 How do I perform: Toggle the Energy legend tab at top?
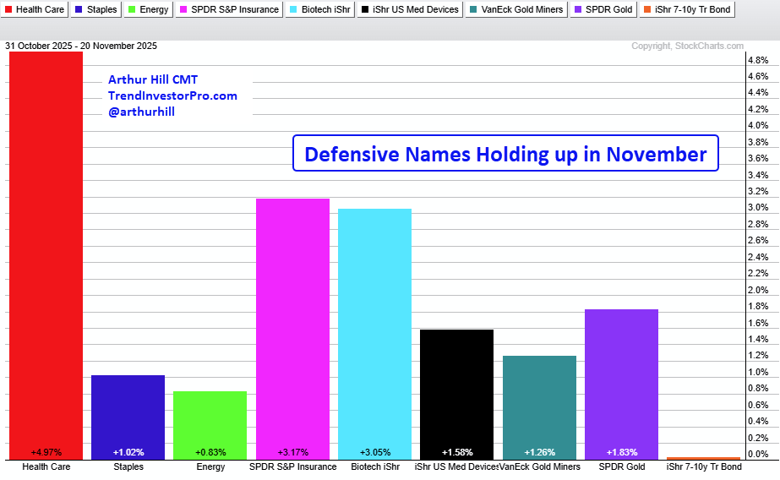[x=147, y=10]
